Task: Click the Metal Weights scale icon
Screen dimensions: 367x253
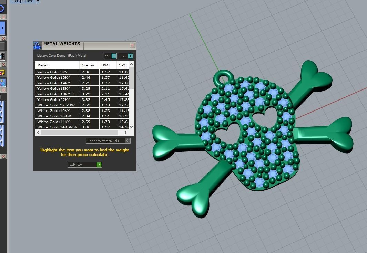Action: tap(37, 45)
